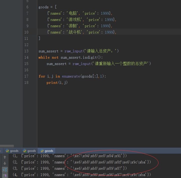Click scroll-to-end icon in console toolbar
181x178 pixels.
click(x=5, y=175)
